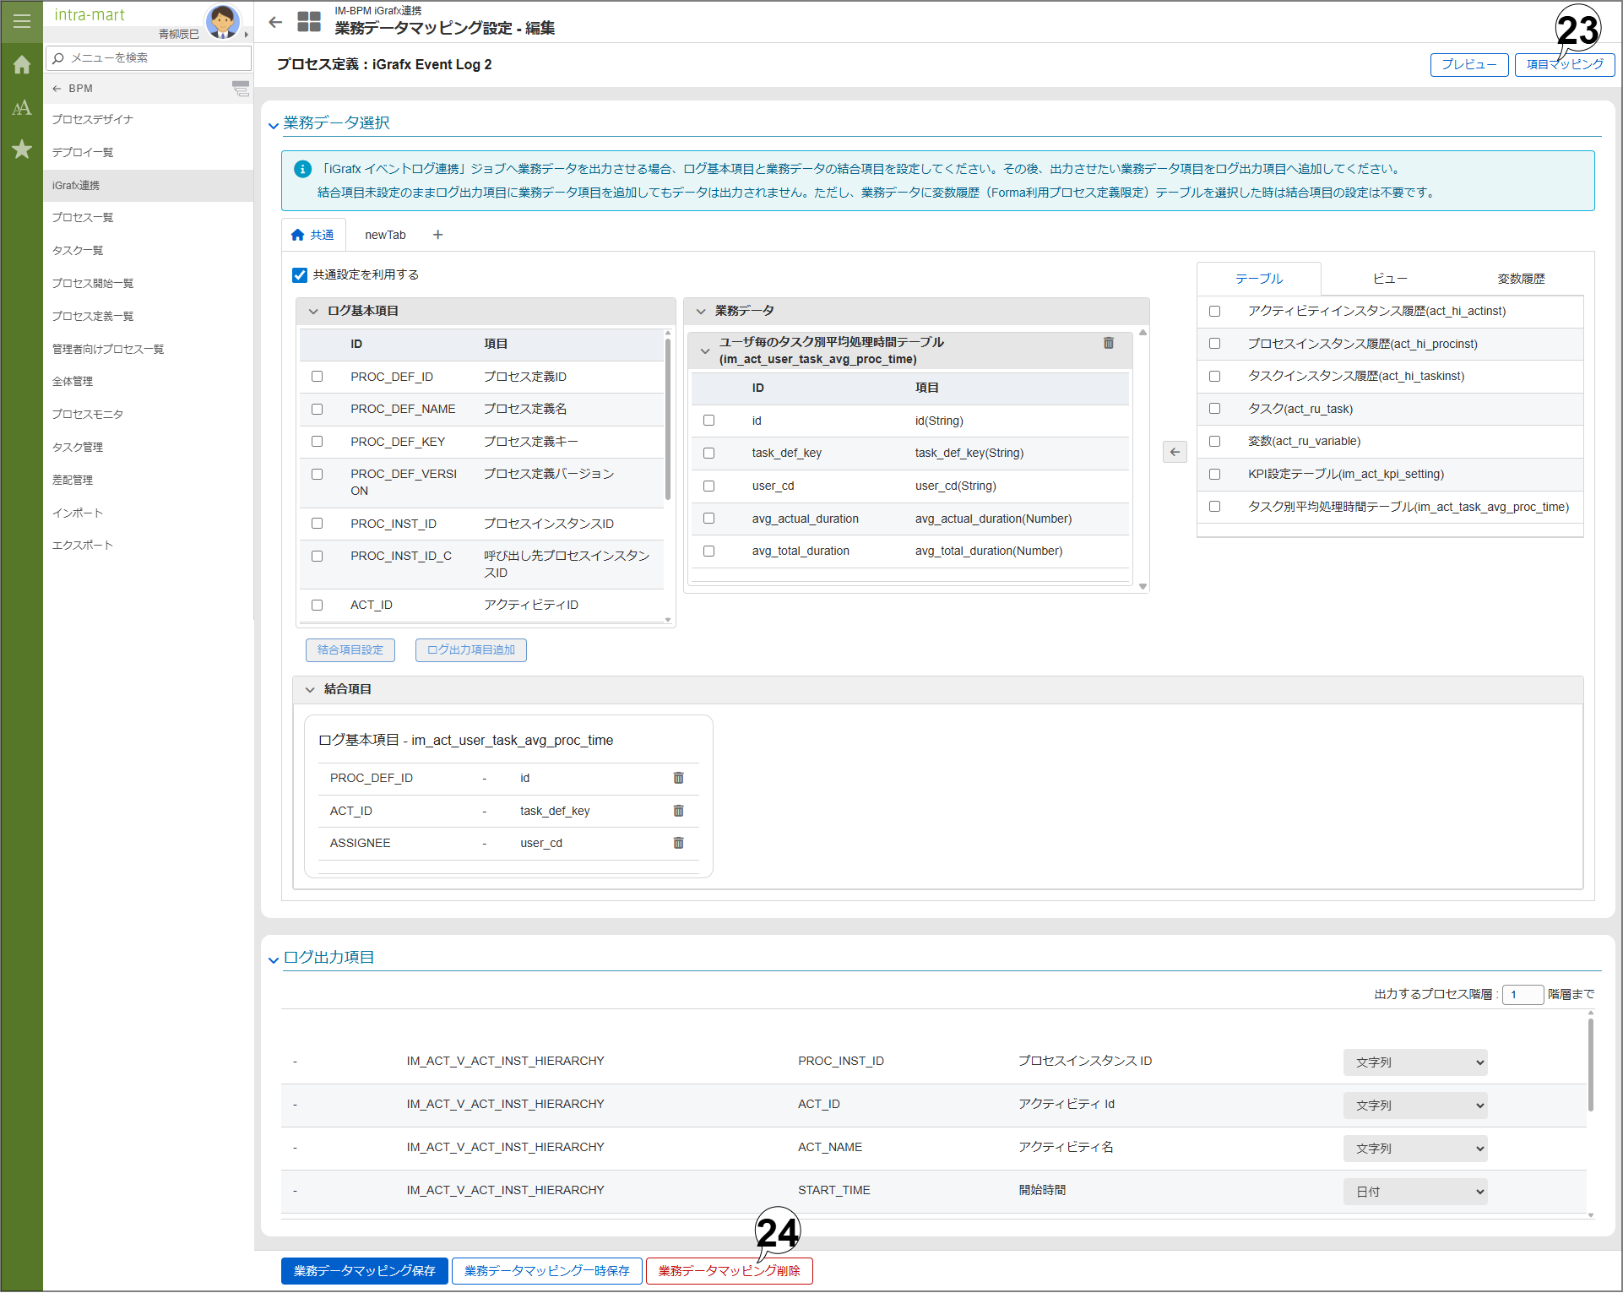Screen dimensions: 1623x1293
Task: Toggle the 共通設定を利用する checkbox
Action: pos(300,275)
